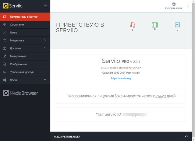Click the Доставка menu label
195x141 pixels.
pyautogui.click(x=16, y=48)
